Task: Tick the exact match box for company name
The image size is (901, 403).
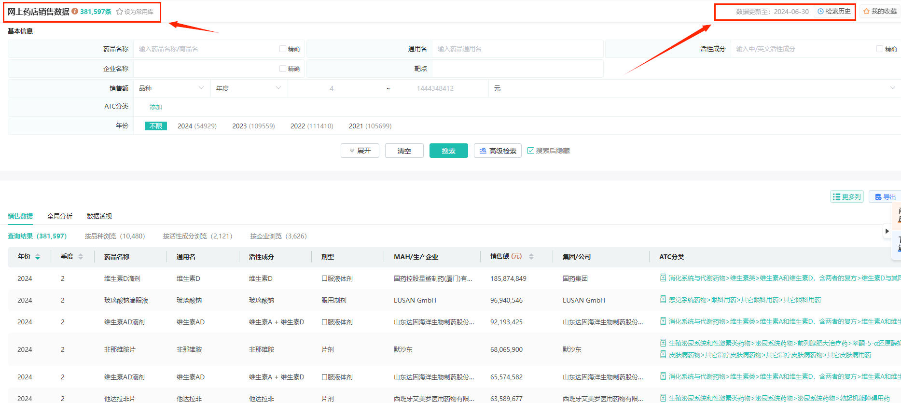Action: 283,69
